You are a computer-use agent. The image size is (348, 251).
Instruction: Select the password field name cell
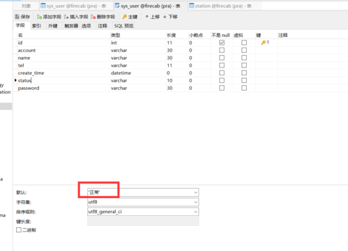pyautogui.click(x=64, y=88)
